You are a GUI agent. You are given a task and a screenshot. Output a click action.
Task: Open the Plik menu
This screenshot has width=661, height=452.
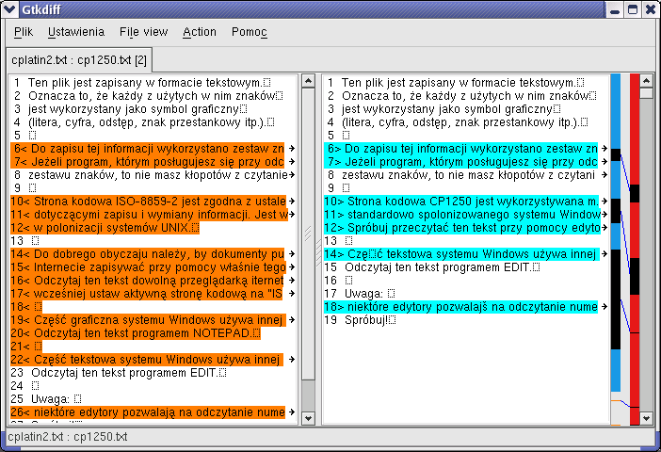coord(24,32)
